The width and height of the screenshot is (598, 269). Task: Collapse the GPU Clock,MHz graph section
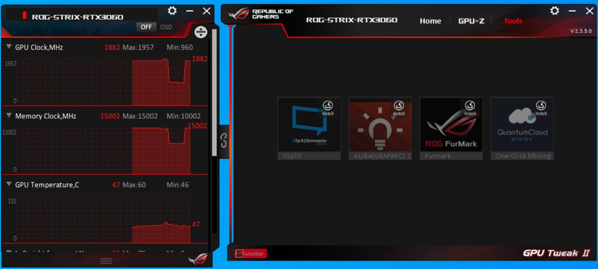[9, 47]
